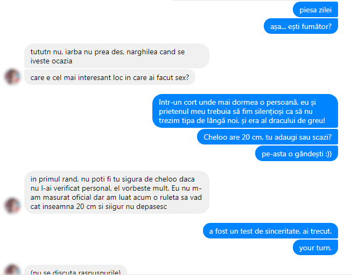Select the 'piesa zilei' message bubble
Viewport: 351px width, 275px height.
tap(315, 10)
